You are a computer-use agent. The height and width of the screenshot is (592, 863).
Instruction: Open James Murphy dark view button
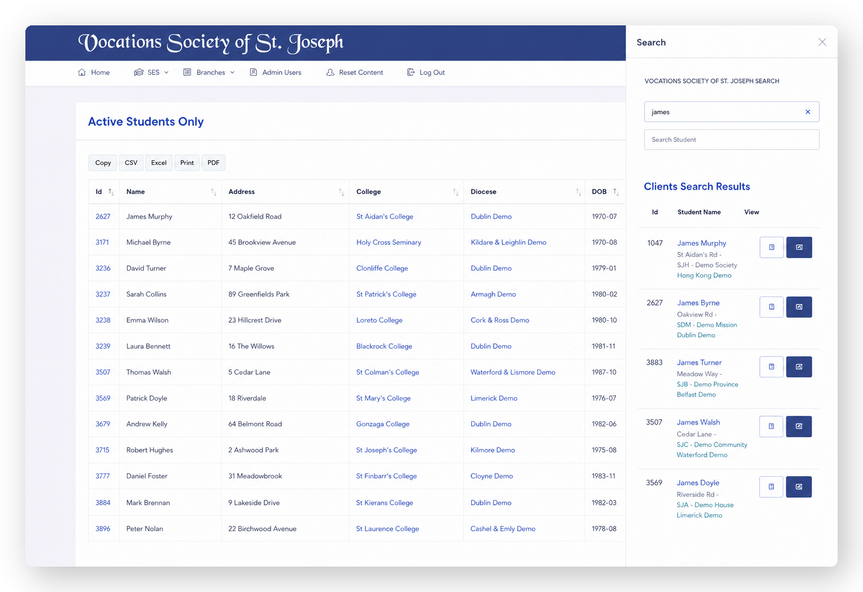coord(799,247)
